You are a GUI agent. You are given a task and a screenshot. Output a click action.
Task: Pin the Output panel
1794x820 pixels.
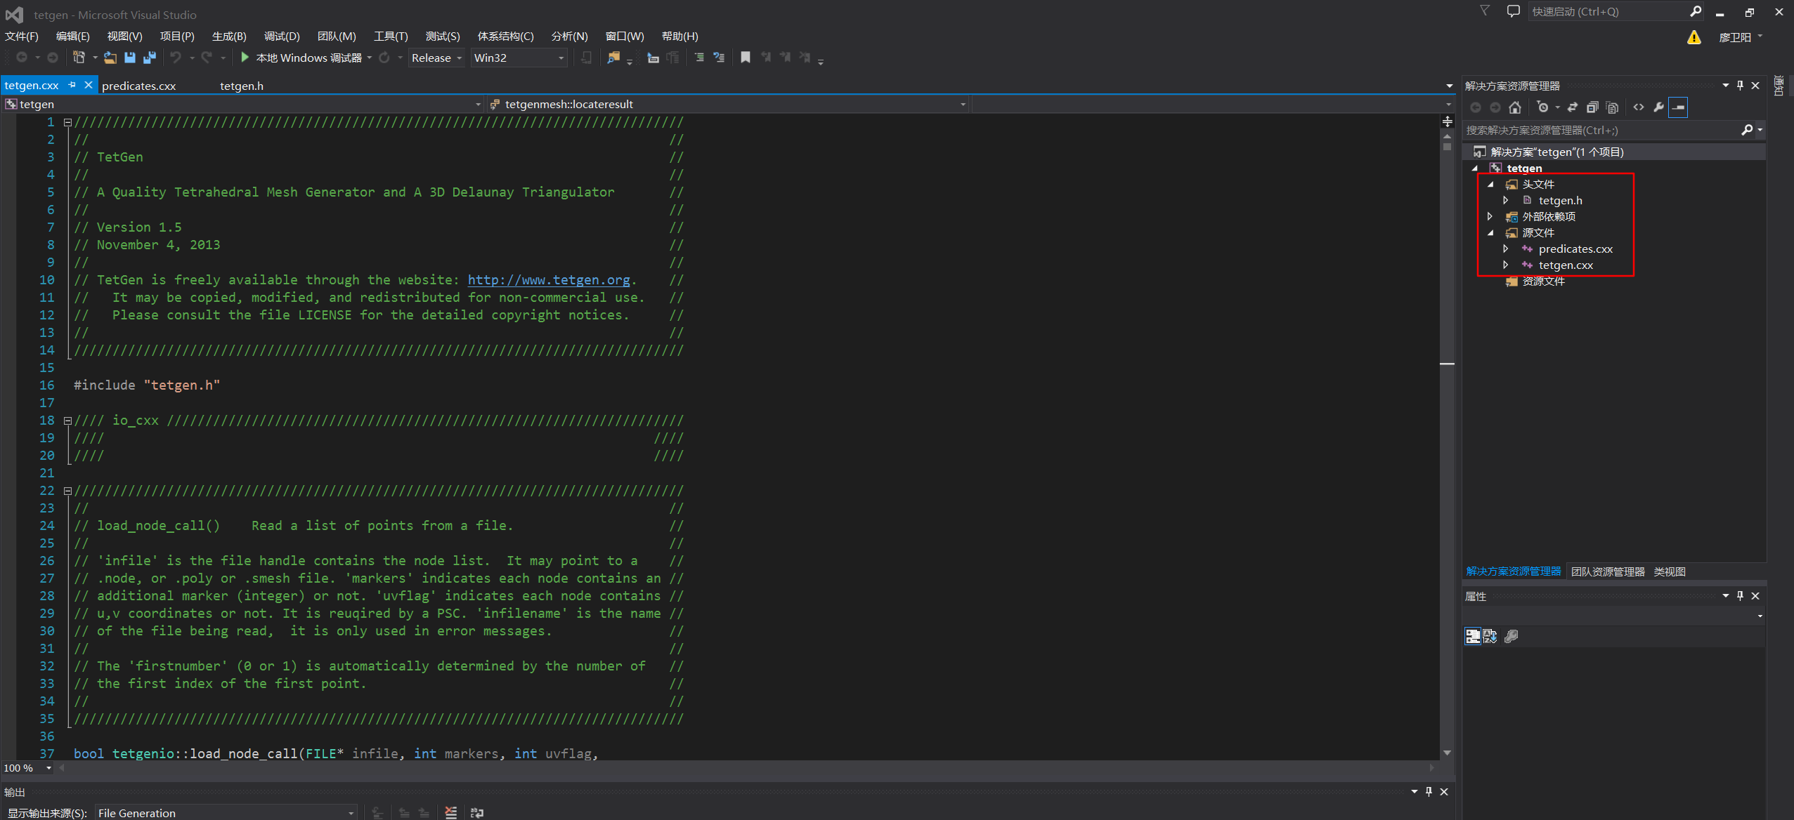(x=1429, y=792)
